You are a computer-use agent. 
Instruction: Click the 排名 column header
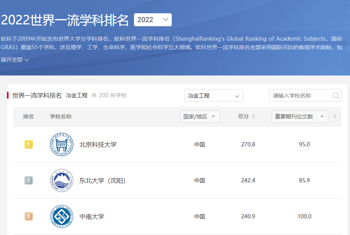28,117
